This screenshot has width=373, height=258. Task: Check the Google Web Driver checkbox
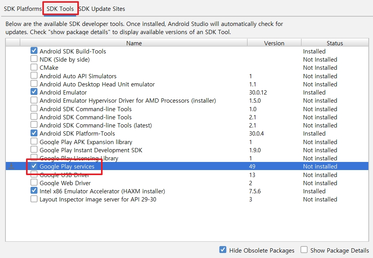pyautogui.click(x=34, y=182)
